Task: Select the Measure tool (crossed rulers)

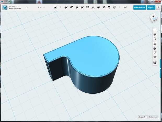Action: click(104, 7)
